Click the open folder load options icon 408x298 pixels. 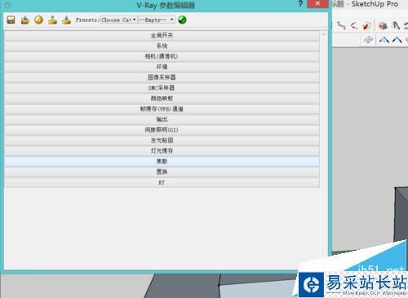tap(25, 20)
